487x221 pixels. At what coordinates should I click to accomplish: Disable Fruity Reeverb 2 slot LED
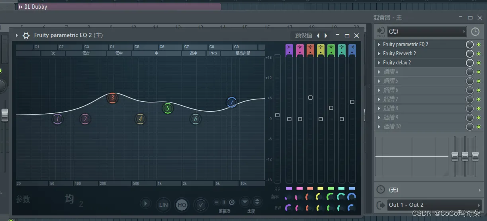(x=479, y=54)
